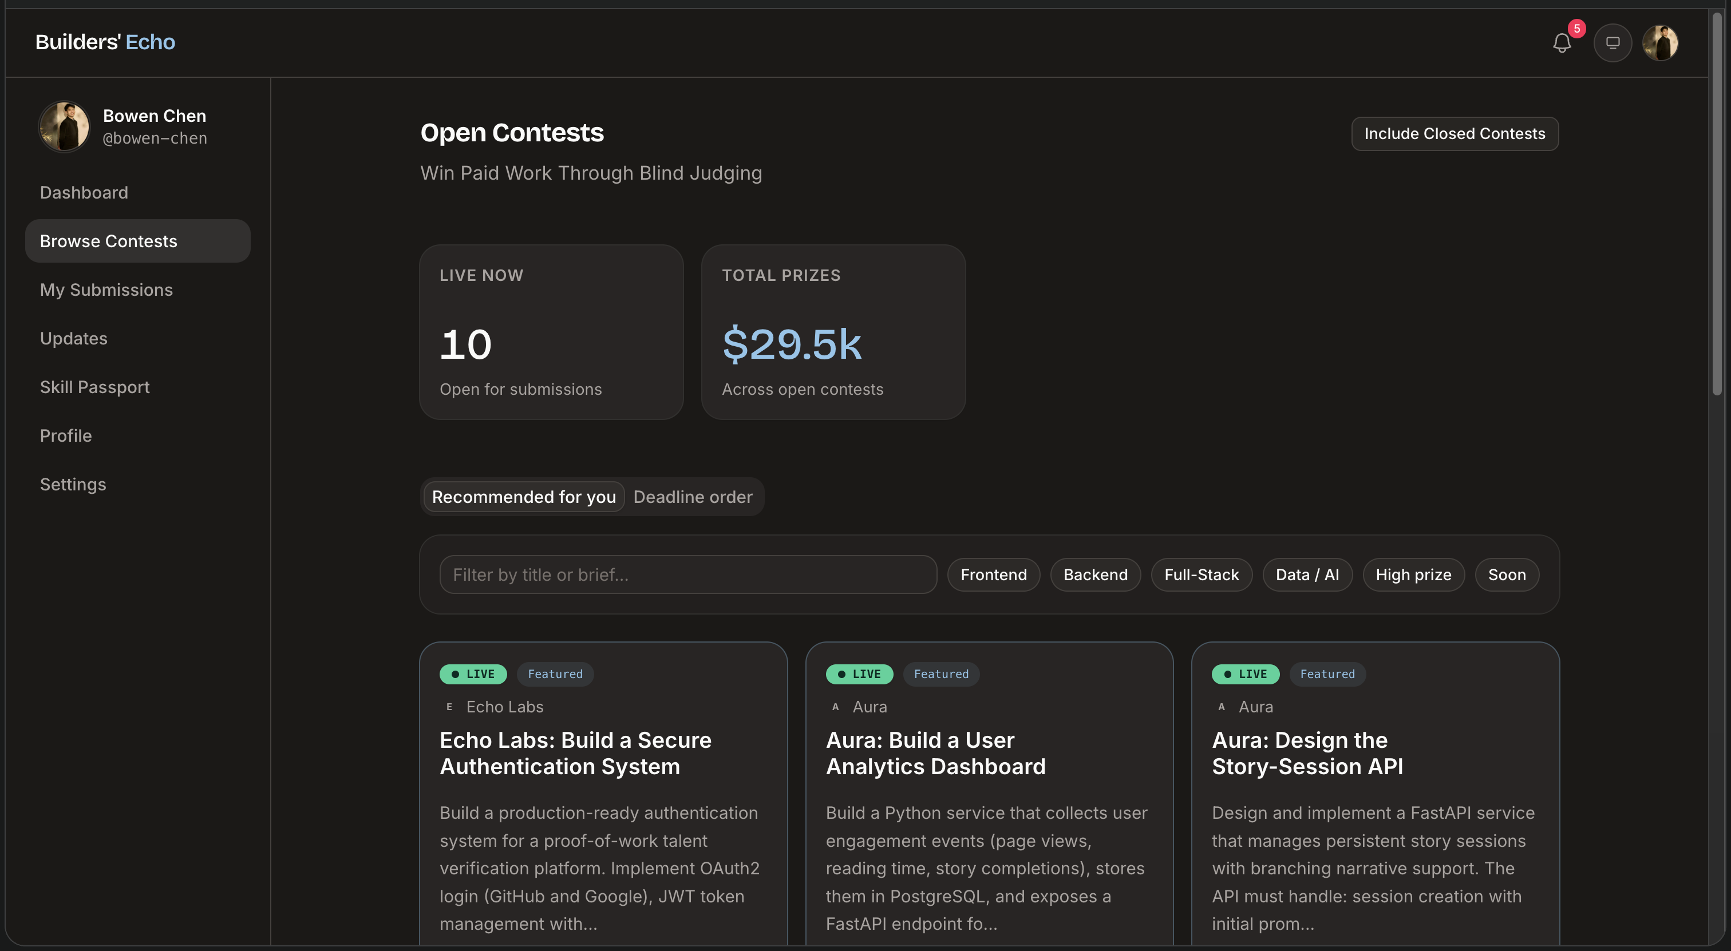1731x951 pixels.
Task: Switch to Deadline order sorting
Action: pyautogui.click(x=693, y=497)
